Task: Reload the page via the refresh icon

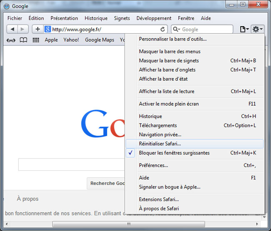Action: coord(163,29)
